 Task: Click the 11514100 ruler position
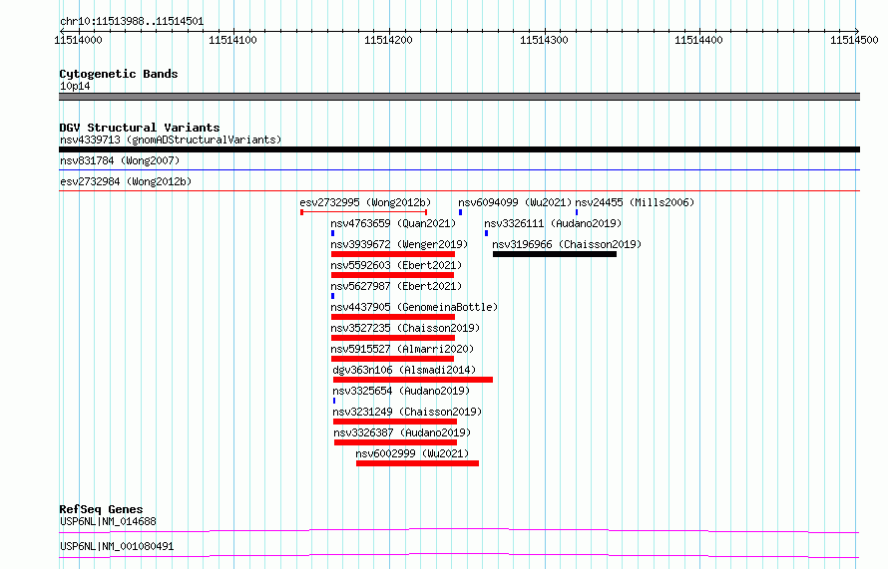coord(232,40)
